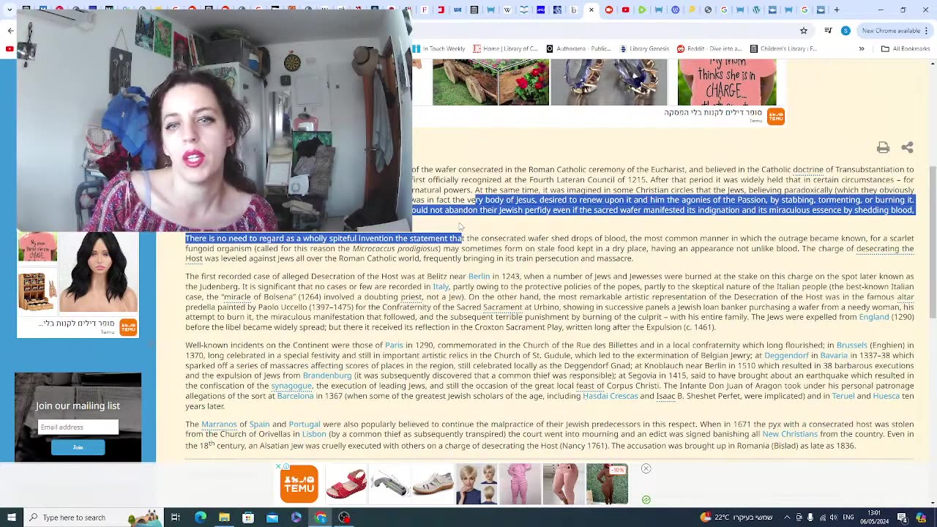
Task: Open the Home | Library of C... bookmark
Action: (x=505, y=49)
